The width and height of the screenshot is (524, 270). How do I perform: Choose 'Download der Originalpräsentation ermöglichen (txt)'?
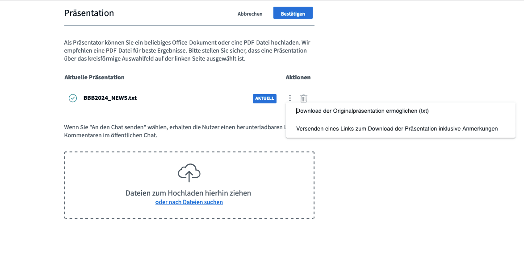tap(362, 111)
